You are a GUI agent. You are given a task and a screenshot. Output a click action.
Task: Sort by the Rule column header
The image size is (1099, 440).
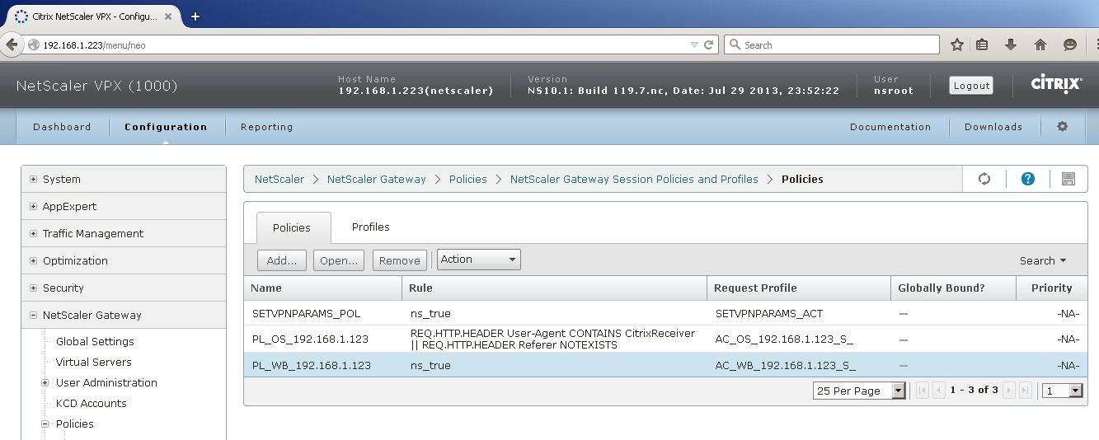pos(554,288)
